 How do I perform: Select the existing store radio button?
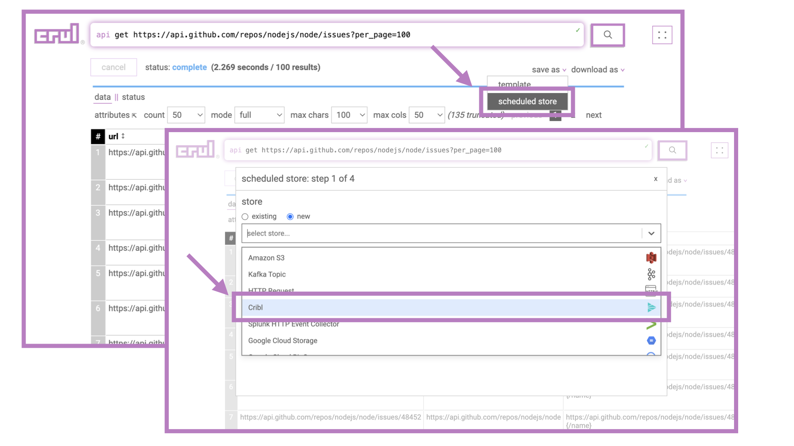(x=245, y=217)
